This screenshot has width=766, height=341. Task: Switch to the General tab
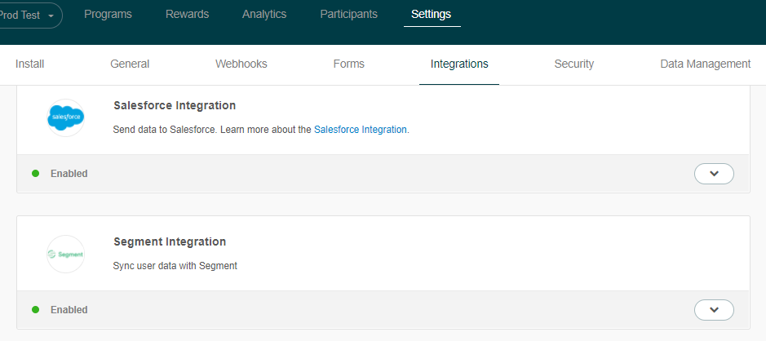click(130, 64)
